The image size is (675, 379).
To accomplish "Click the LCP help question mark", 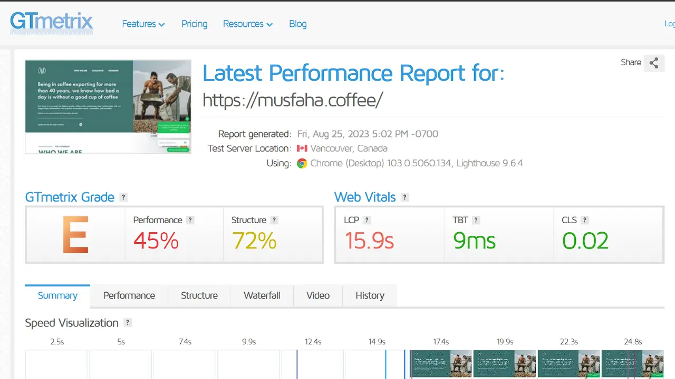I will point(367,220).
